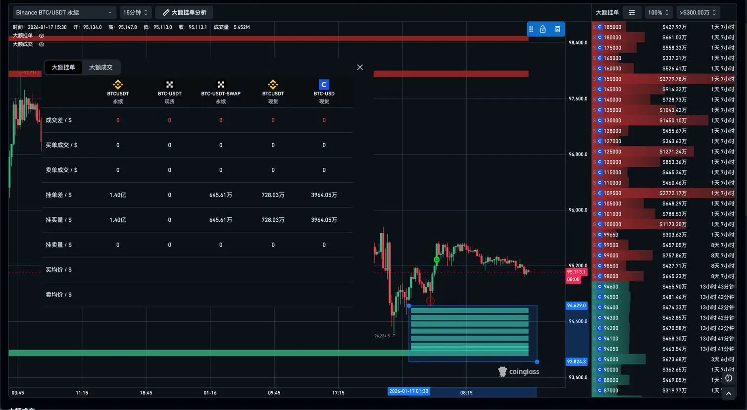The height and width of the screenshot is (410, 747).
Task: Click the 93,824.3 price axis label
Action: click(576, 362)
